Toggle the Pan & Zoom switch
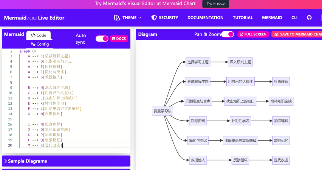This screenshot has height=170, width=322. [227, 34]
